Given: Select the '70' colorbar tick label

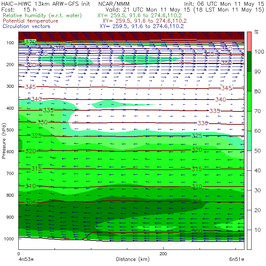Looking at the screenshot, I should point(258,111).
